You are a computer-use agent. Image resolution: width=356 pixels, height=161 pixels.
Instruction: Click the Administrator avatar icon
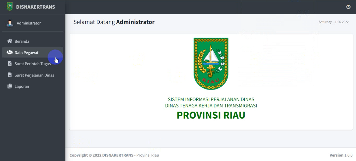(10, 23)
